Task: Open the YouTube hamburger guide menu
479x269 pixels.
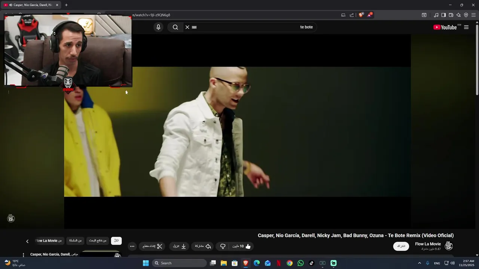Action: click(x=466, y=27)
